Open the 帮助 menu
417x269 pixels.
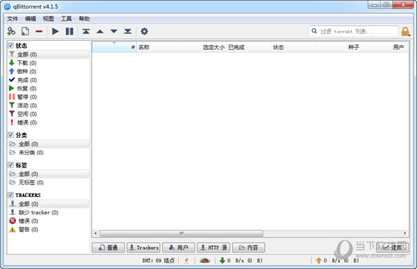pyautogui.click(x=84, y=19)
